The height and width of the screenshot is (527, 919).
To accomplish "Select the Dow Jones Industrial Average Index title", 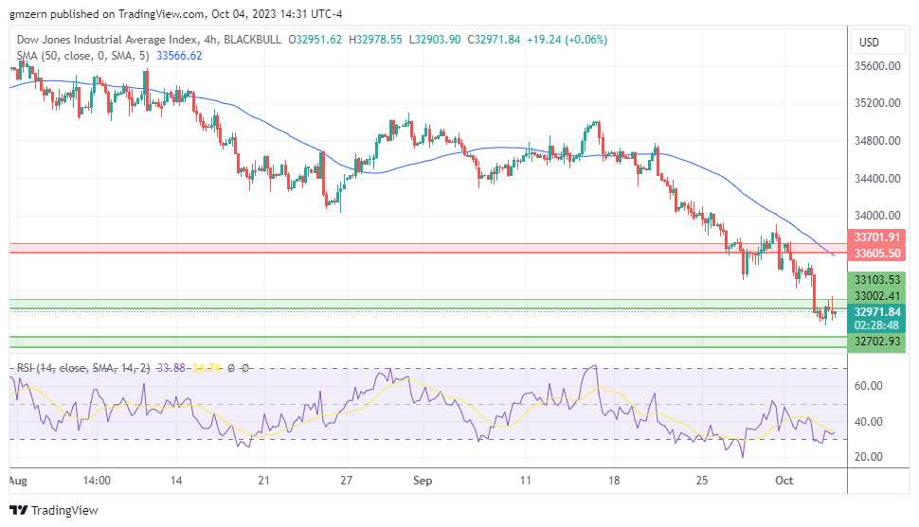I will point(107,40).
